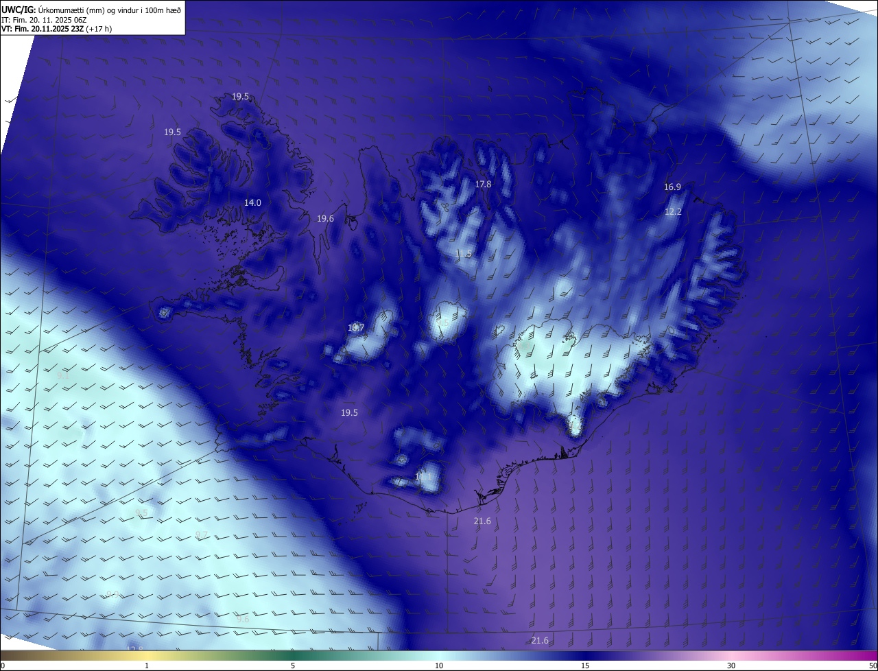The width and height of the screenshot is (878, 671).
Task: Click the 9.6 value label near the map's lower edge
Action: 243,620
